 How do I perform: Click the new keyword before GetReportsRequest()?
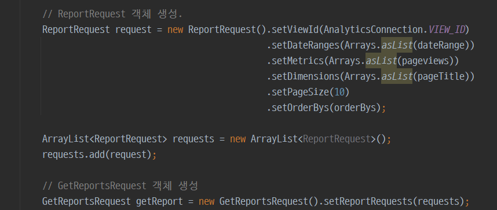coord(206,201)
